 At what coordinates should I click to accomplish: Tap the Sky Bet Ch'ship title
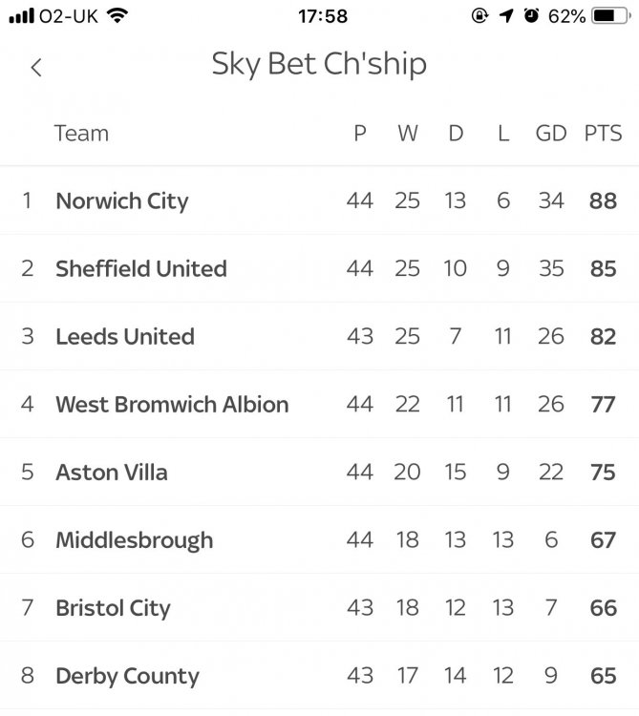click(319, 64)
